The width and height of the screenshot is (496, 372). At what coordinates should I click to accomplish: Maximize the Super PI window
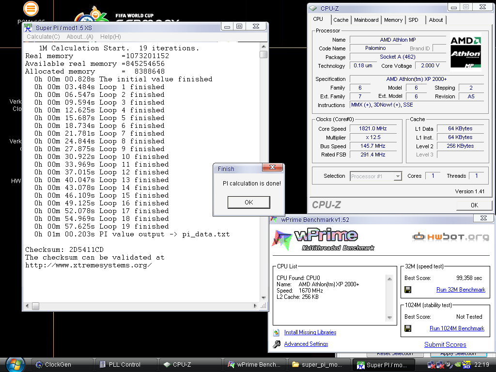pyautogui.click(x=239, y=26)
